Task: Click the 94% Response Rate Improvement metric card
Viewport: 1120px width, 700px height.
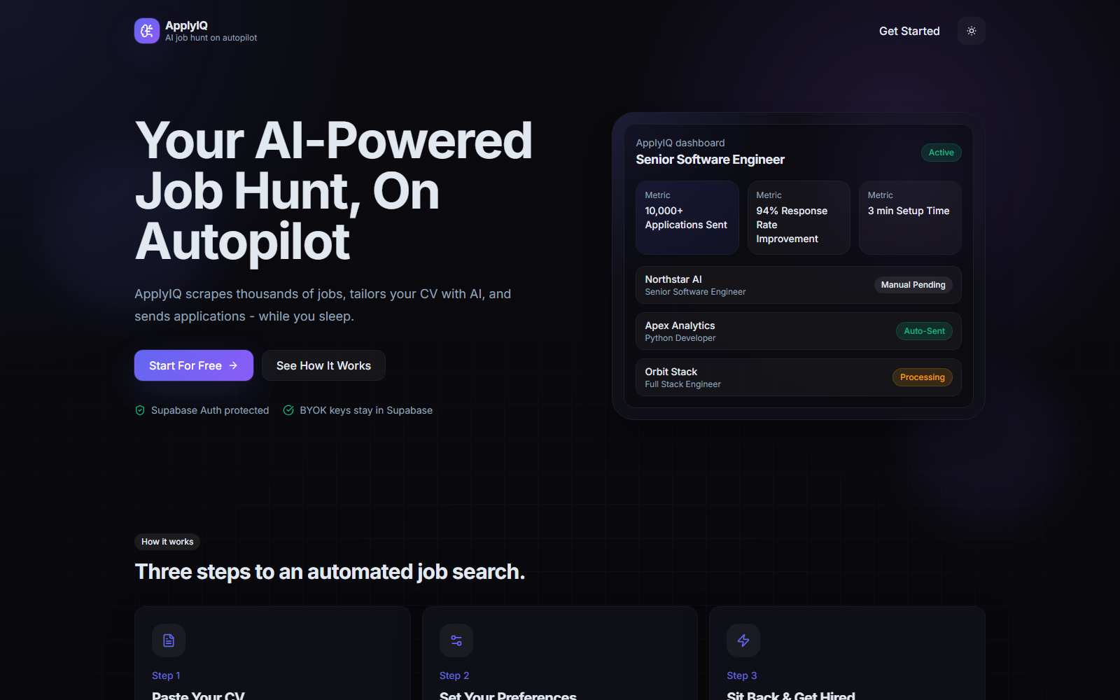Action: pyautogui.click(x=799, y=218)
